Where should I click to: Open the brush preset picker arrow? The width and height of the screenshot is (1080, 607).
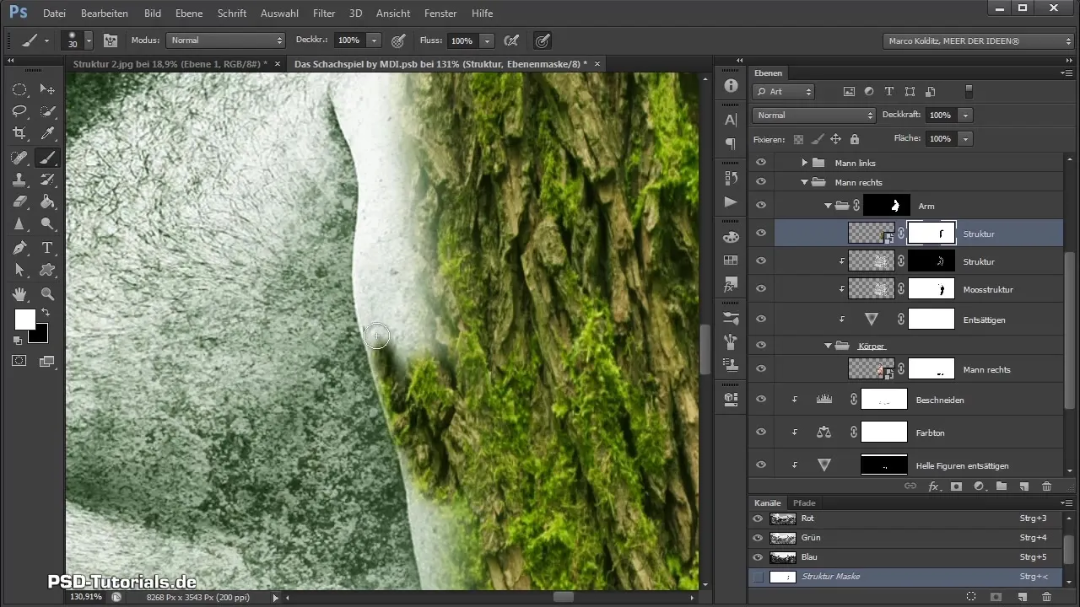88,40
